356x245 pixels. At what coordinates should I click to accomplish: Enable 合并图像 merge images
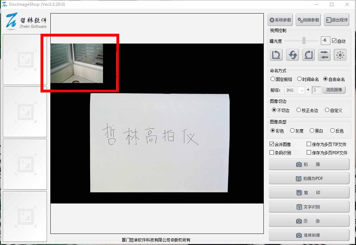coord(272,144)
